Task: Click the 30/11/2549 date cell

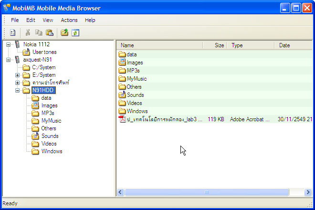Action: click(294, 119)
